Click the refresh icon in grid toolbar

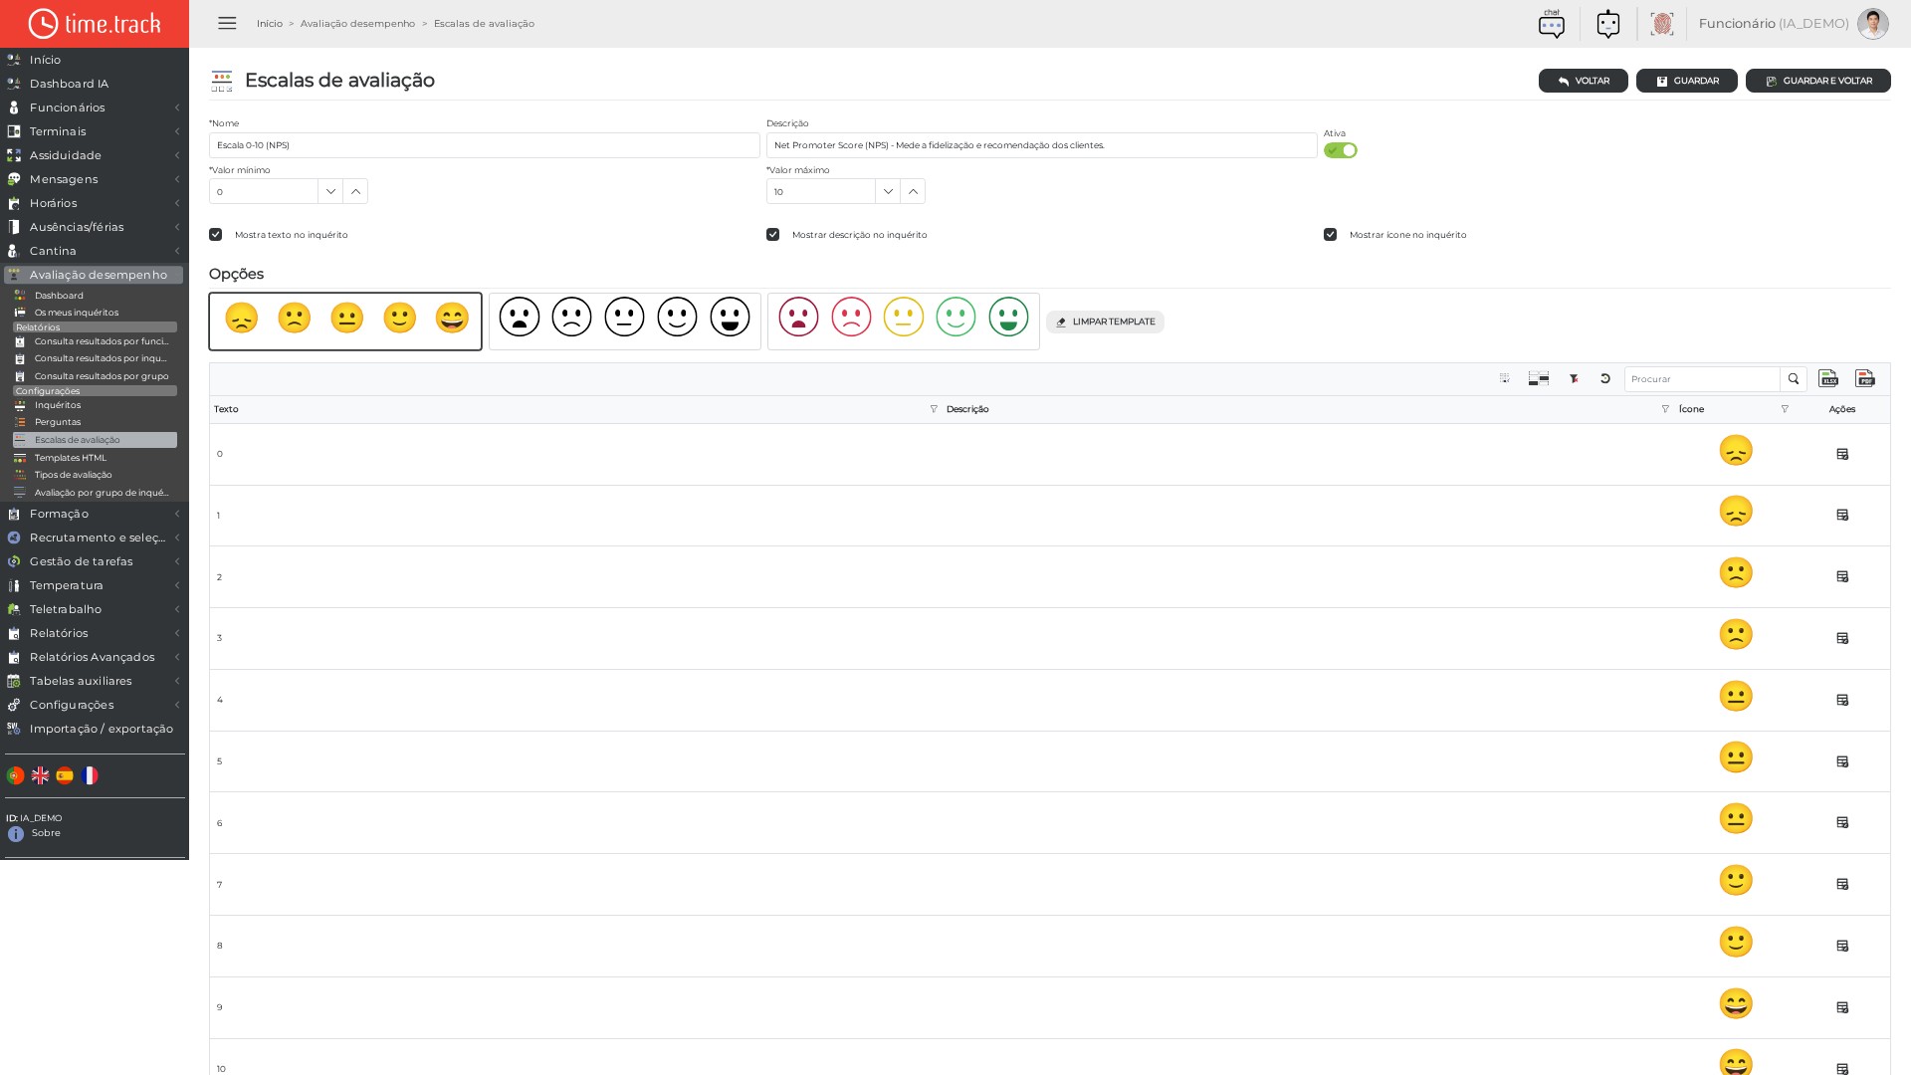[1605, 378]
